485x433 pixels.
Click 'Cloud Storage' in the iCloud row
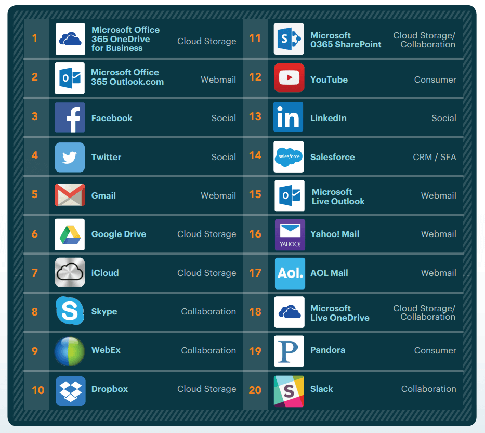[206, 273]
